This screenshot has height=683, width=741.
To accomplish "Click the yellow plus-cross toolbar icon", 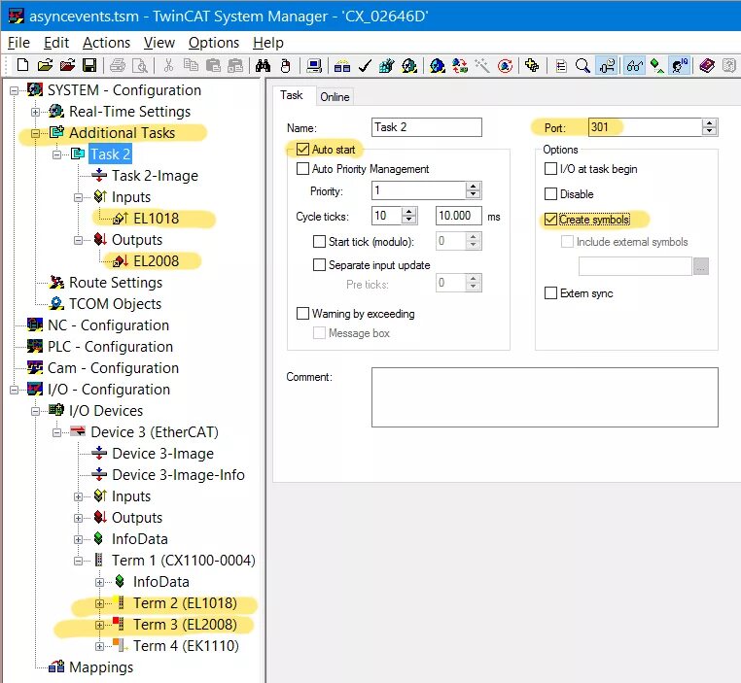I will pos(532,65).
